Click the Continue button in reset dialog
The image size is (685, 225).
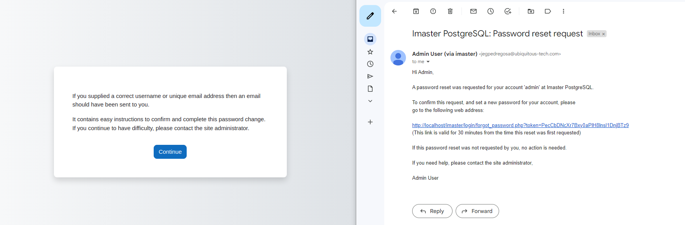point(170,152)
